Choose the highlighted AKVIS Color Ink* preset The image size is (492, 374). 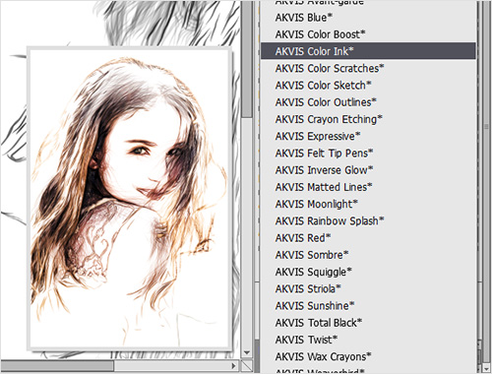(x=368, y=51)
